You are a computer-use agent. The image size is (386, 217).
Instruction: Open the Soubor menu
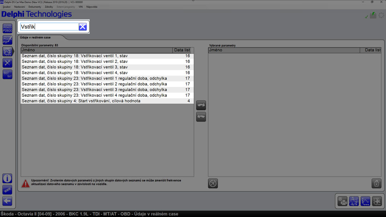(6, 7)
